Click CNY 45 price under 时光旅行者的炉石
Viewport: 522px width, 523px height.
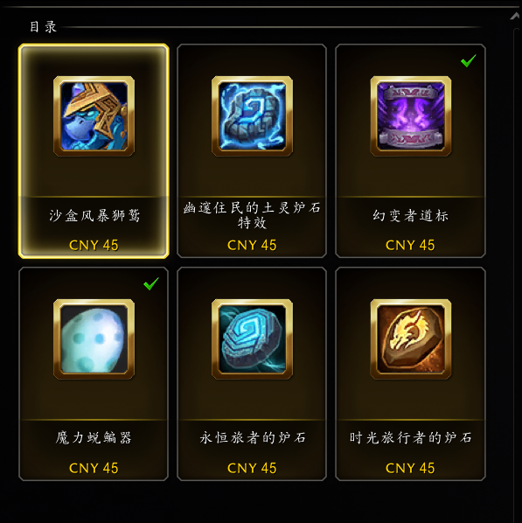[410, 468]
